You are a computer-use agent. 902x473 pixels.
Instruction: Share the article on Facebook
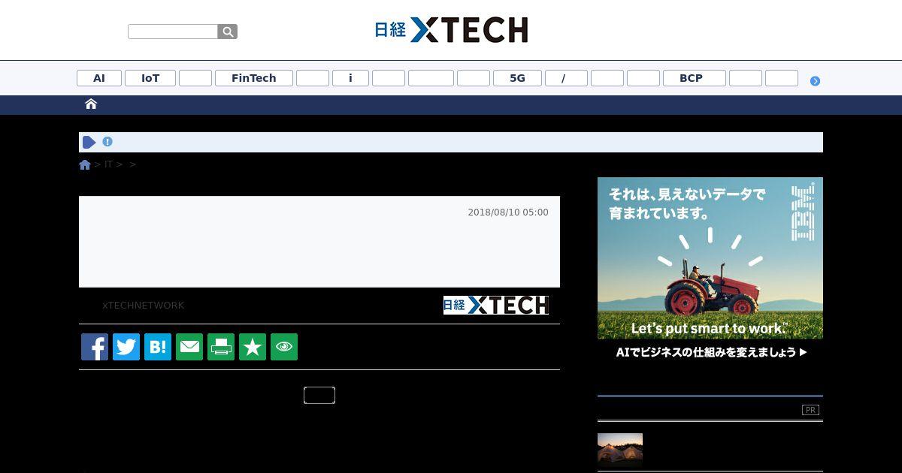(x=95, y=347)
